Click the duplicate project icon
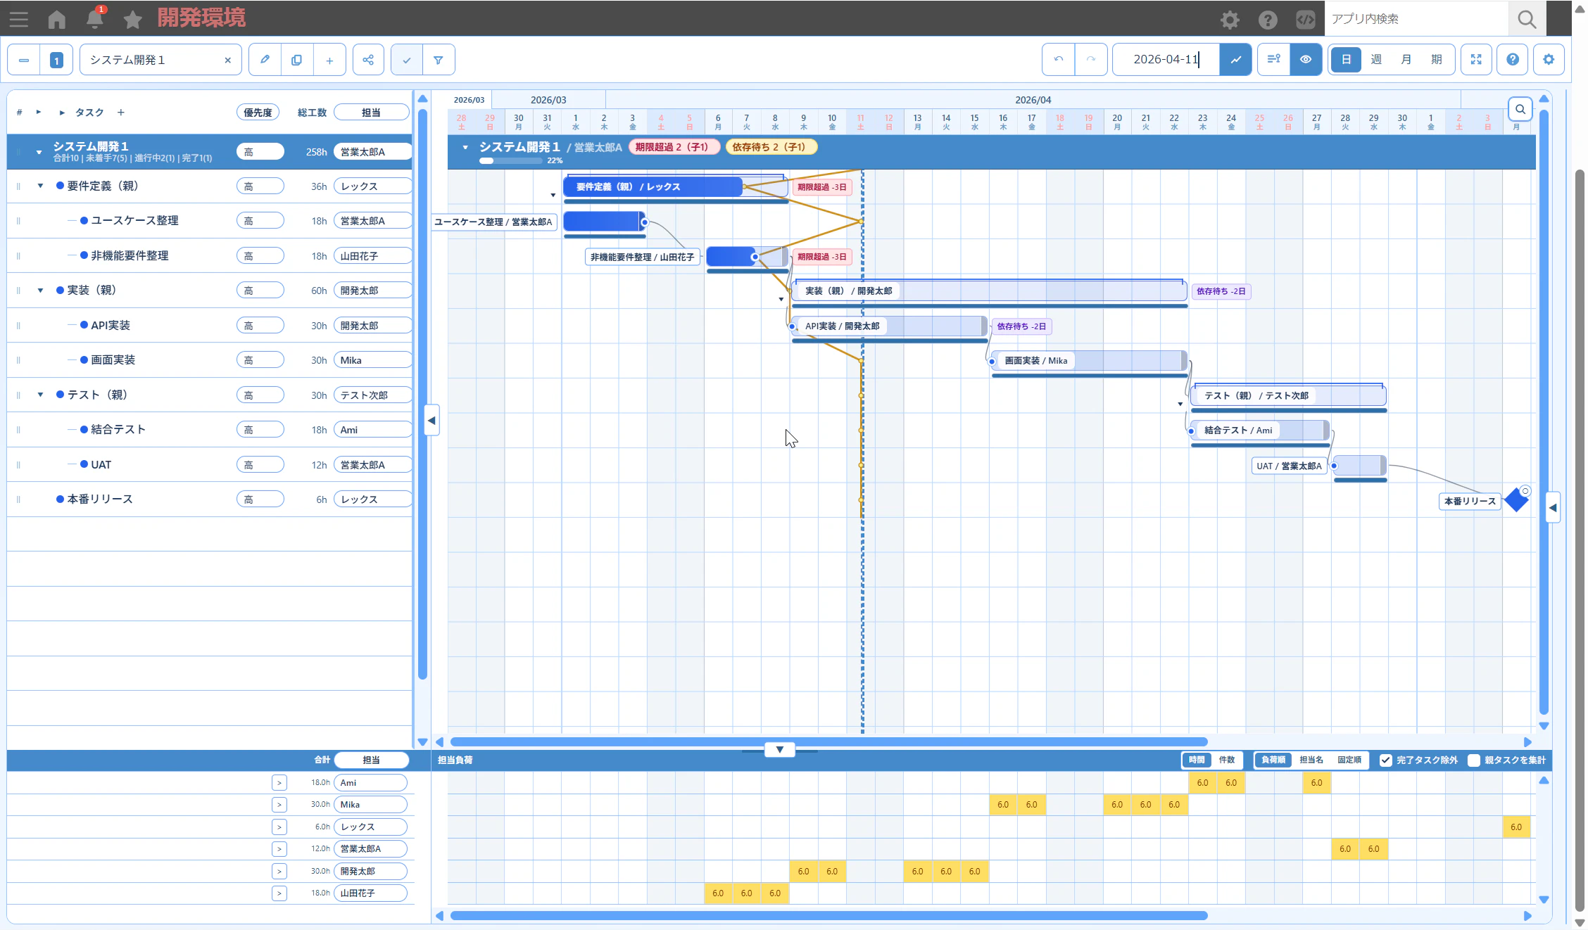This screenshot has height=930, width=1588. pyautogui.click(x=297, y=60)
